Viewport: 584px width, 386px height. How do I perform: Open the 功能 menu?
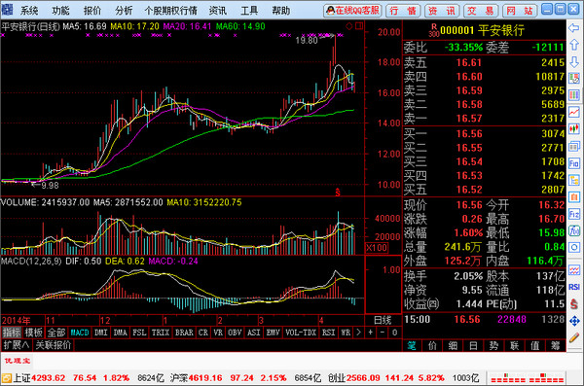(60, 11)
